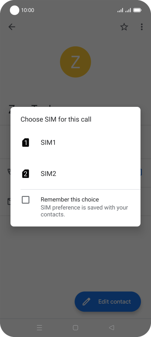Select SIM2 for this call
This screenshot has height=337, width=151.
click(75, 174)
